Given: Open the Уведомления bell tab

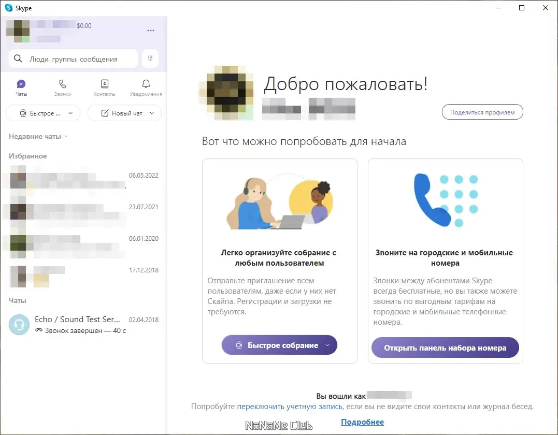Looking at the screenshot, I should pyautogui.click(x=146, y=88).
